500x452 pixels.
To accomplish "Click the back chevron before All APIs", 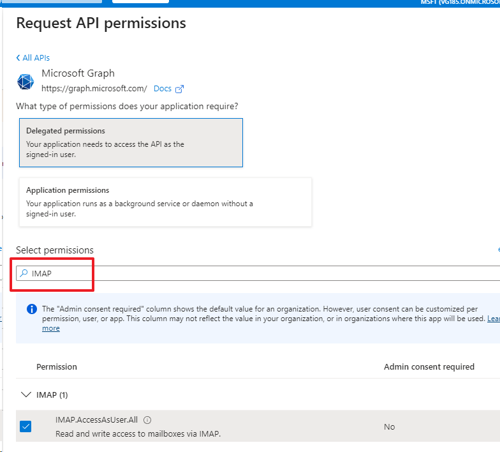I will [18, 58].
